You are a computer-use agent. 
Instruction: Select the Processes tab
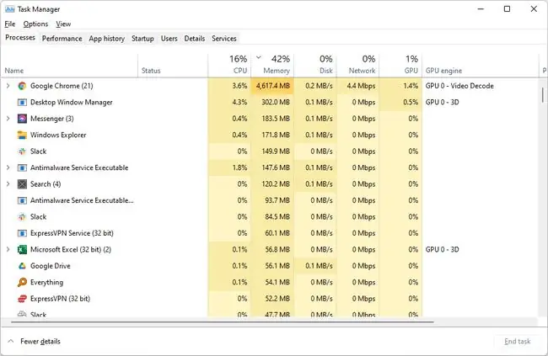pyautogui.click(x=20, y=38)
